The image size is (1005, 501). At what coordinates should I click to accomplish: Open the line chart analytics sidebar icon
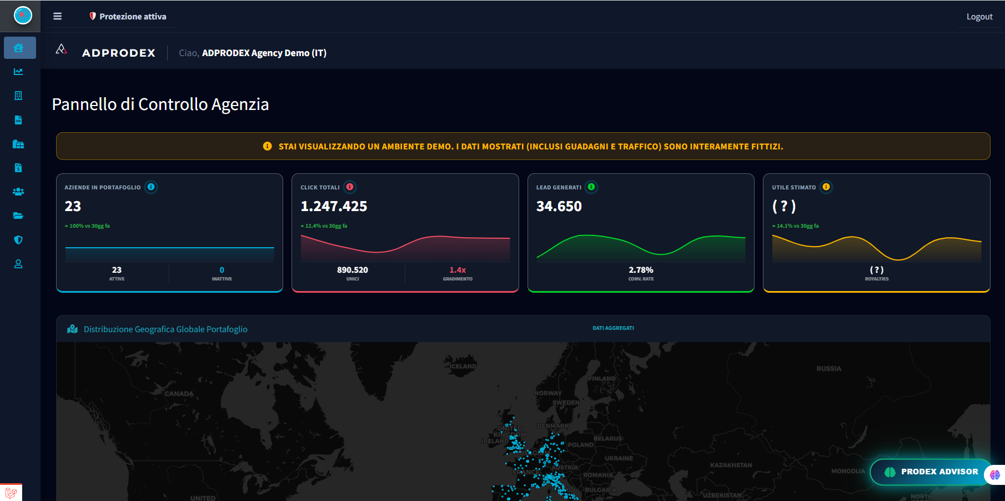(18, 72)
